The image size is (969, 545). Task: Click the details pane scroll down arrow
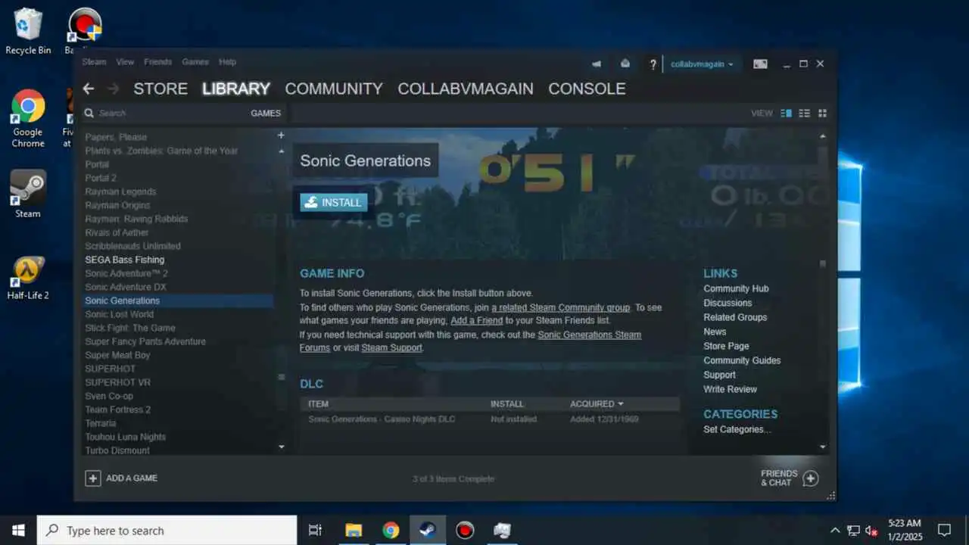(823, 447)
